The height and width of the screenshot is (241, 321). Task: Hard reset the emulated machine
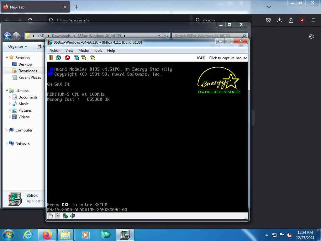(58, 58)
